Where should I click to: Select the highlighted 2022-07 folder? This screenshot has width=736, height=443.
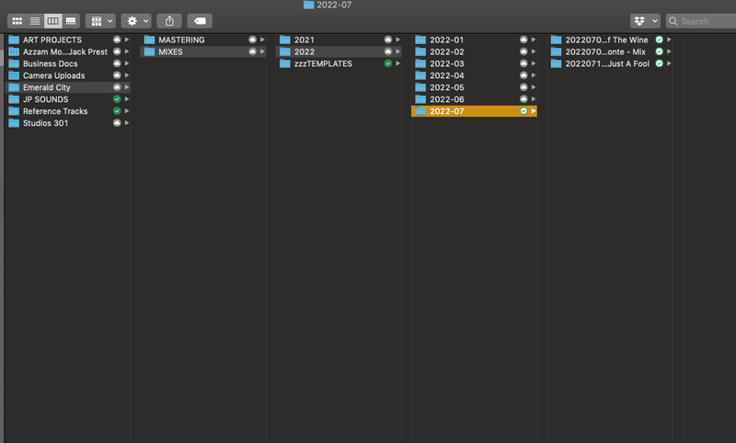point(474,111)
